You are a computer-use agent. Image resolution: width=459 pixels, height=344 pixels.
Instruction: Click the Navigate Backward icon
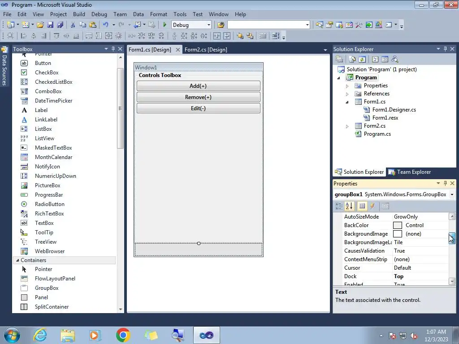pyautogui.click(x=137, y=25)
